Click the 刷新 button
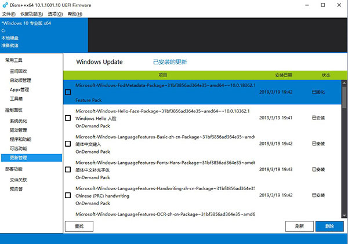Screen dimensions: 348x244 coord(299,226)
